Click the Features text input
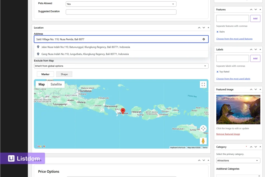 click(233, 18)
